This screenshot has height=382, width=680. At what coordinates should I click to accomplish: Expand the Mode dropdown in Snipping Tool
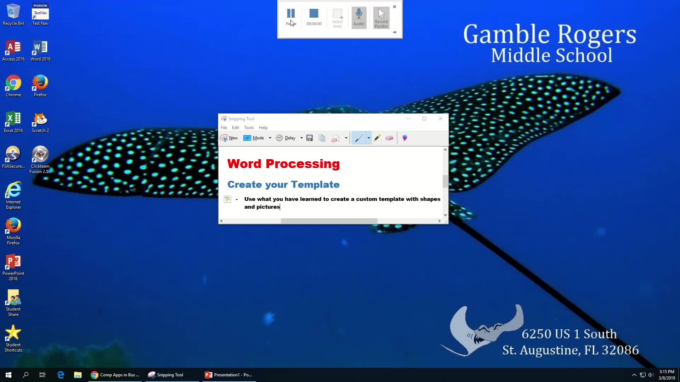(270, 138)
